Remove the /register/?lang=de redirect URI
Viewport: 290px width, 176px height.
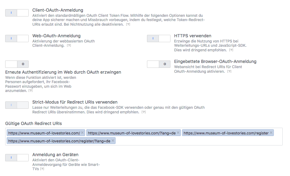point(113,141)
